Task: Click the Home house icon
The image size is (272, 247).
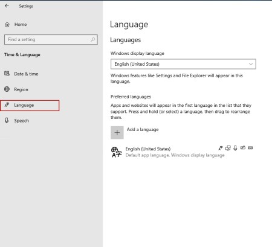Action: click(7, 24)
